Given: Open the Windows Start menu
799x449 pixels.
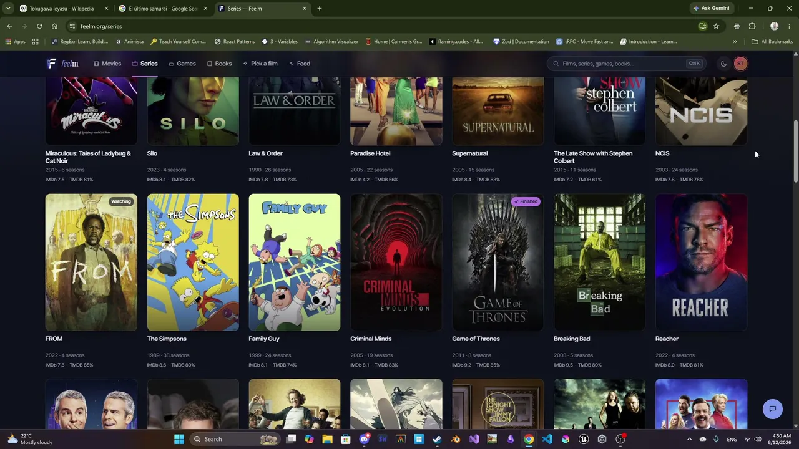Looking at the screenshot, I should click(x=179, y=439).
